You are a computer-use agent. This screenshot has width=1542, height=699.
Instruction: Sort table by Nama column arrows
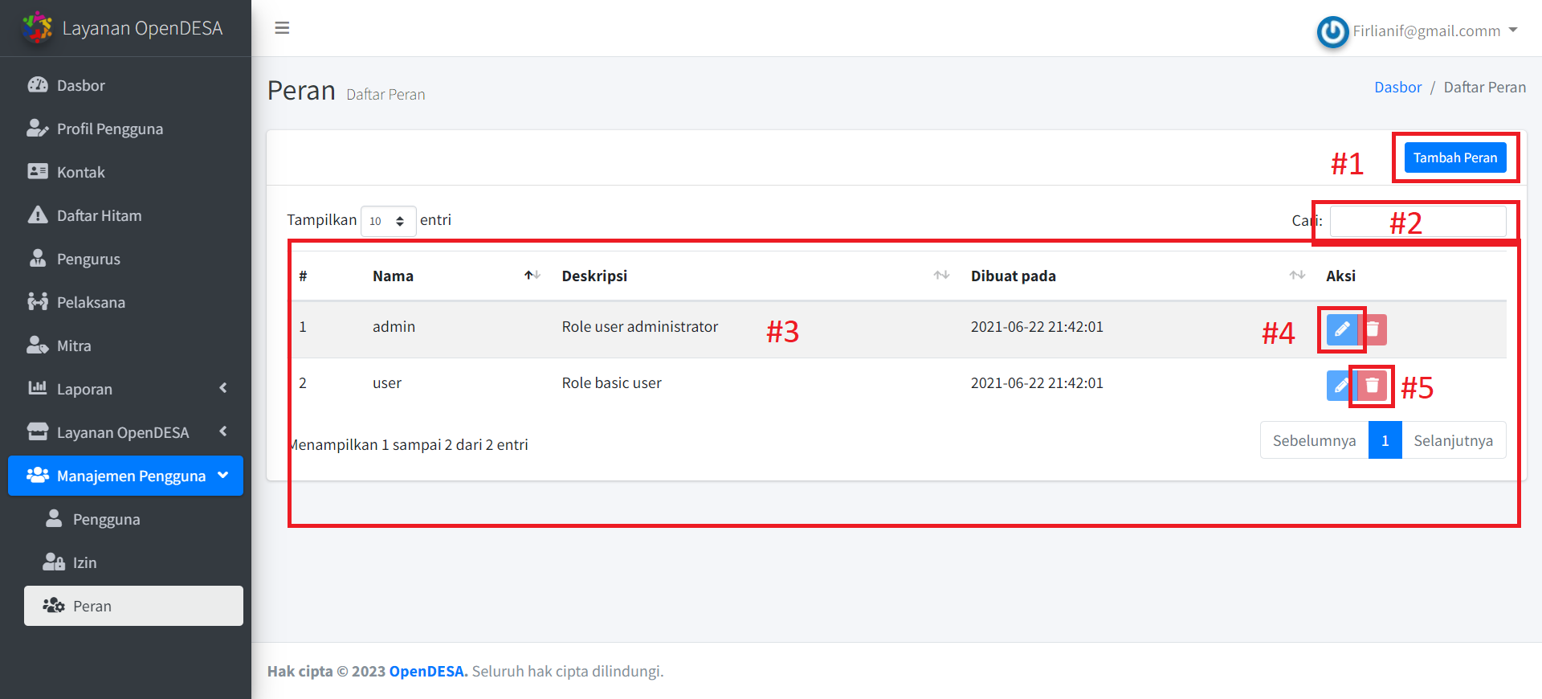[532, 276]
